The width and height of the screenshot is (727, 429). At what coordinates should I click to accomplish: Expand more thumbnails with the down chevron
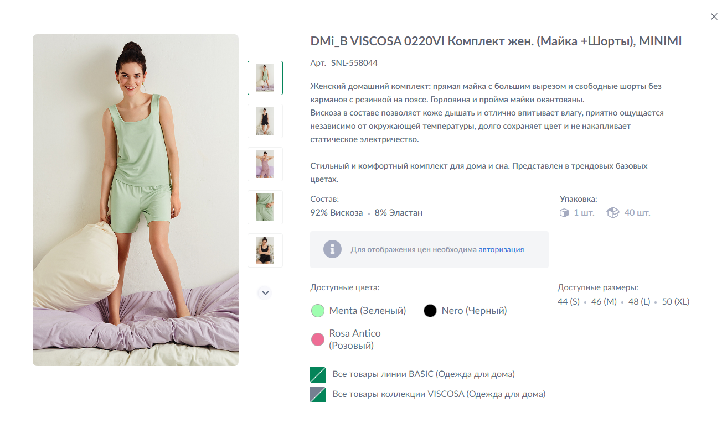tap(265, 293)
